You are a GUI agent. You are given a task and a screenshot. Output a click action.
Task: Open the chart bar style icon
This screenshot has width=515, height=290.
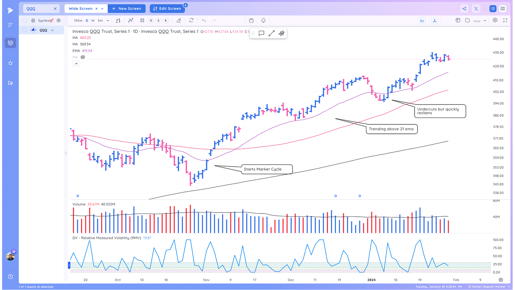[118, 21]
